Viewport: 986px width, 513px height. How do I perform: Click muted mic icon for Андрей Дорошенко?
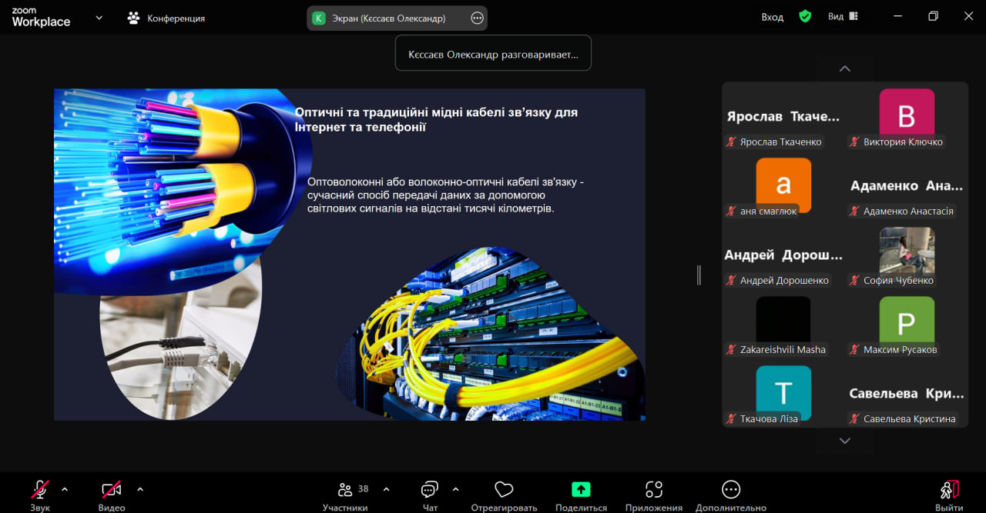tap(731, 280)
